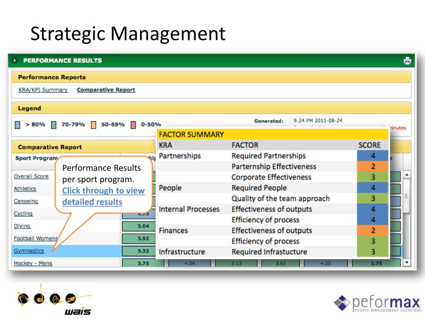The width and height of the screenshot is (425, 319).
Task: Click the Finances KRA label
Action: (173, 231)
